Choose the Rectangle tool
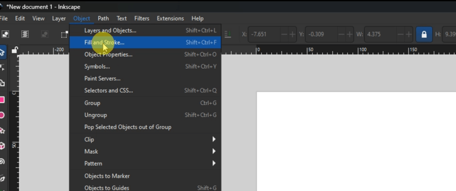 2,100
